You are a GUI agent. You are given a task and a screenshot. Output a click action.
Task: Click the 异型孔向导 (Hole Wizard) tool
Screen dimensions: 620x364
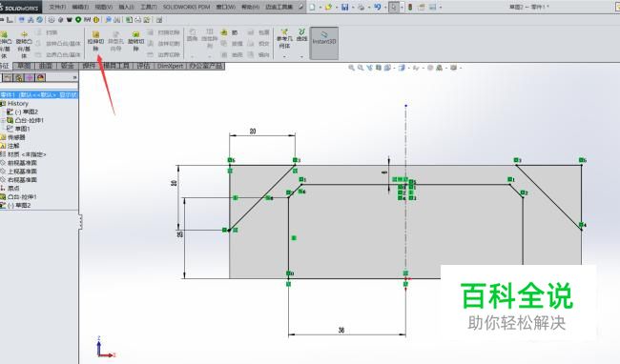[x=115, y=41]
